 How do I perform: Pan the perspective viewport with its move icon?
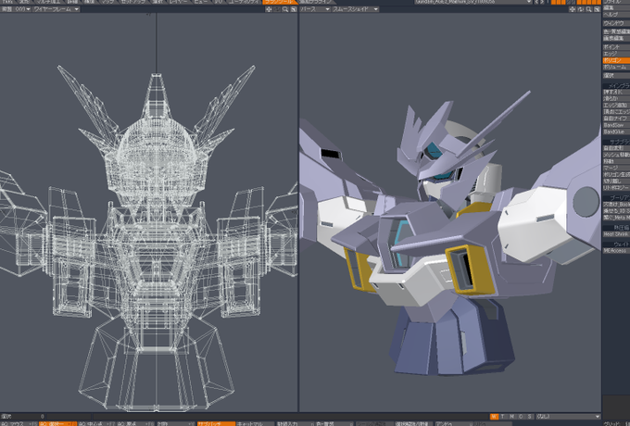tap(573, 9)
